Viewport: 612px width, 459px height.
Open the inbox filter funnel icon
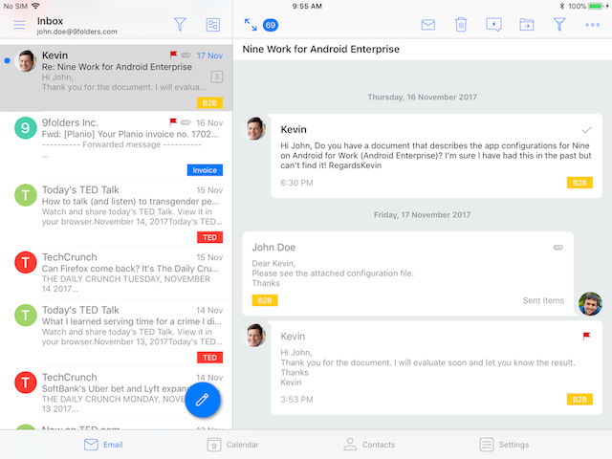point(180,25)
